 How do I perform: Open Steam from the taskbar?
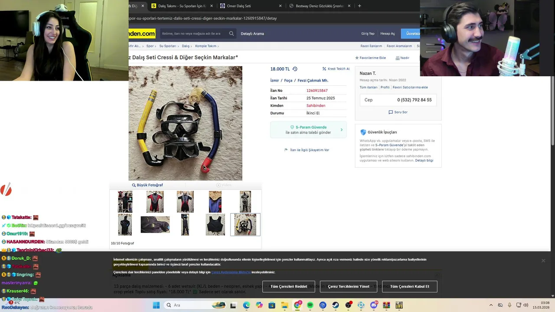[x=336, y=305]
